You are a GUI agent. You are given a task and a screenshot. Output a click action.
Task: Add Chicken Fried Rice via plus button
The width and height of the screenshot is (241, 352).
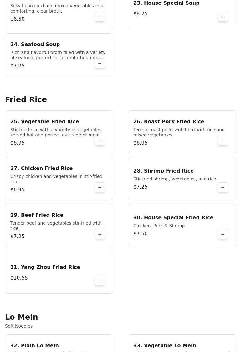[x=100, y=187]
